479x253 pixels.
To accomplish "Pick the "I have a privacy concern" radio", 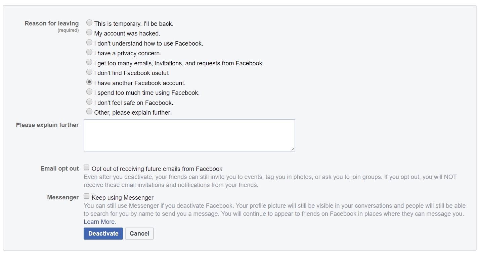I will coord(89,52).
